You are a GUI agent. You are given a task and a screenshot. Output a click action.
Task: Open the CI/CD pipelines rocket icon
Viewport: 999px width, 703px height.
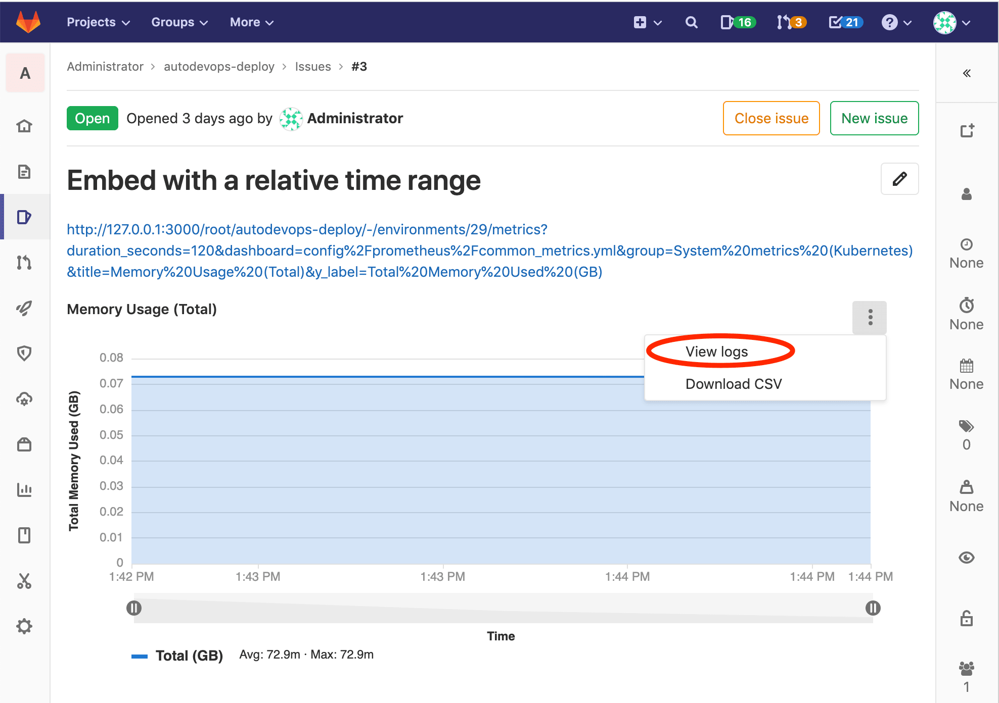pos(25,308)
